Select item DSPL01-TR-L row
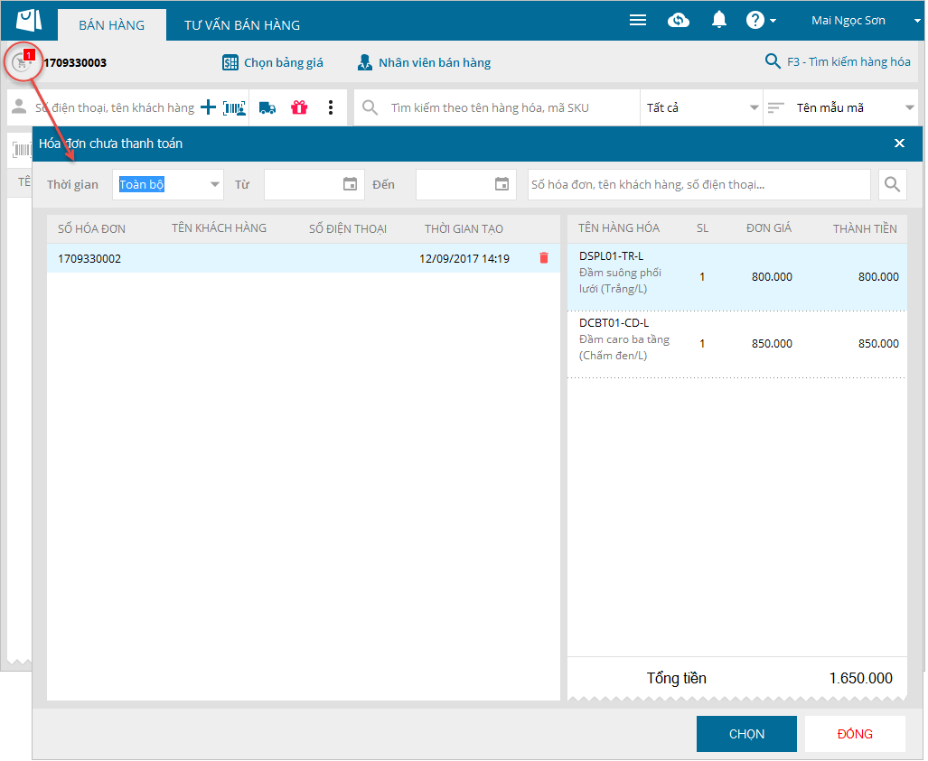Screen dimensions: 928x761 click(x=736, y=277)
